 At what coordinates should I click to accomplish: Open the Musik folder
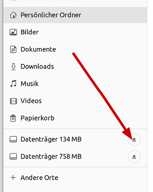click(x=75, y=83)
